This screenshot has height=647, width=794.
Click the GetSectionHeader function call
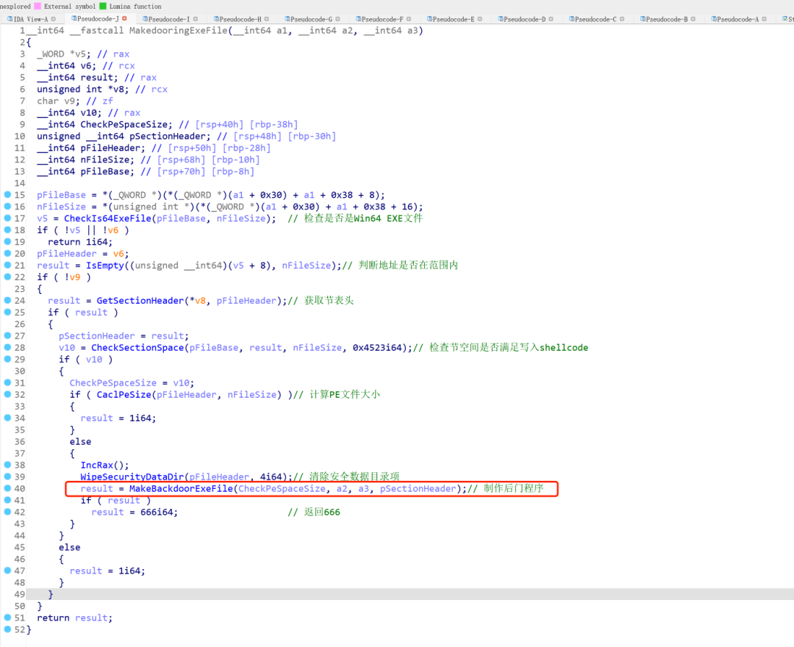(140, 301)
